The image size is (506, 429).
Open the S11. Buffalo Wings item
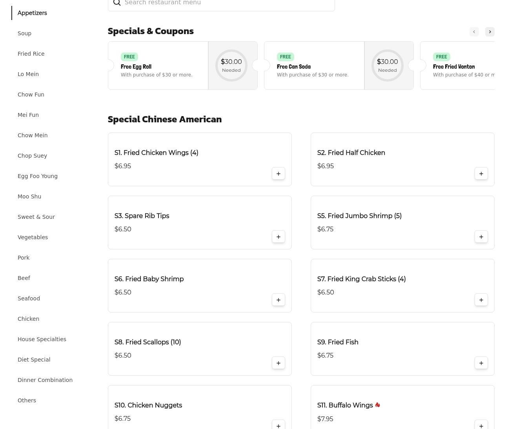tap(345, 405)
